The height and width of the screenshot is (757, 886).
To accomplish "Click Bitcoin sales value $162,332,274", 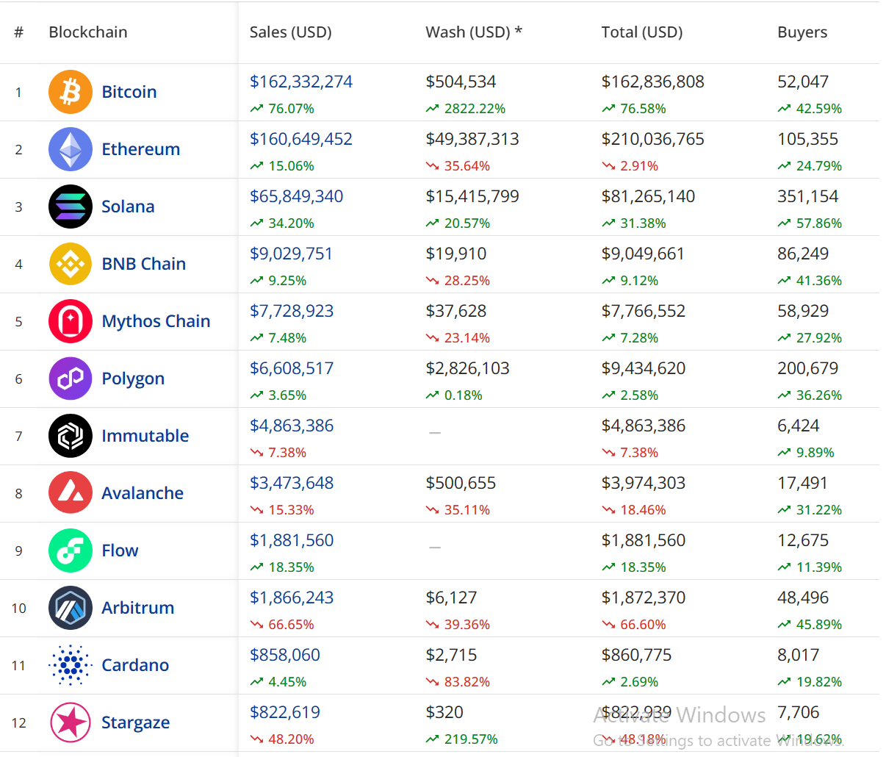I will (x=301, y=82).
